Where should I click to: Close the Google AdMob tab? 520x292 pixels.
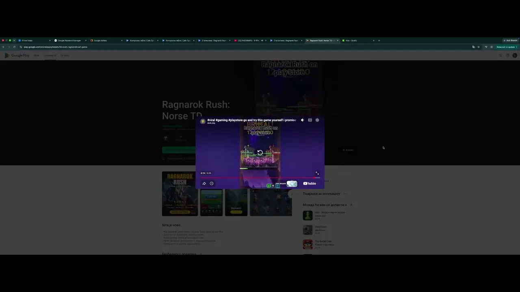[x=122, y=41]
